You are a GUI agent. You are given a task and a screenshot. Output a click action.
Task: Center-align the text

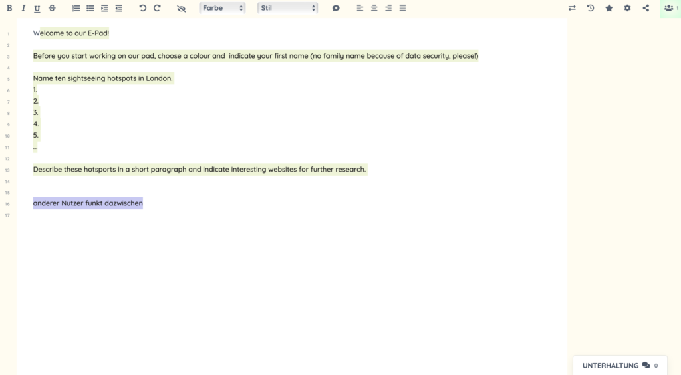pos(374,8)
